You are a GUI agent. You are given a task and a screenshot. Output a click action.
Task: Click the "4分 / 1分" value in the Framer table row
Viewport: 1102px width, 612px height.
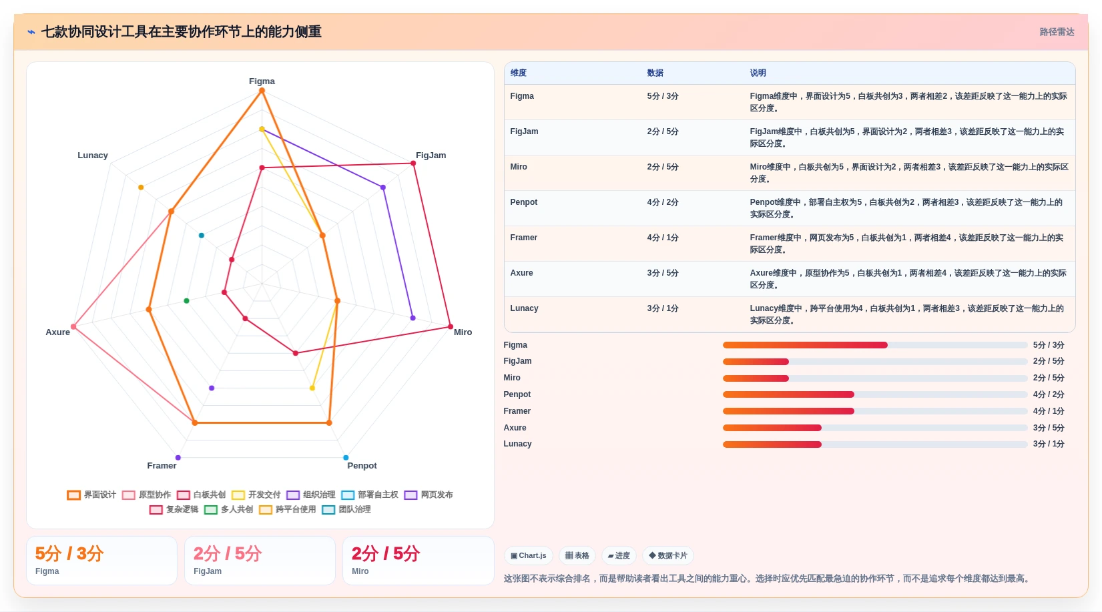(663, 238)
